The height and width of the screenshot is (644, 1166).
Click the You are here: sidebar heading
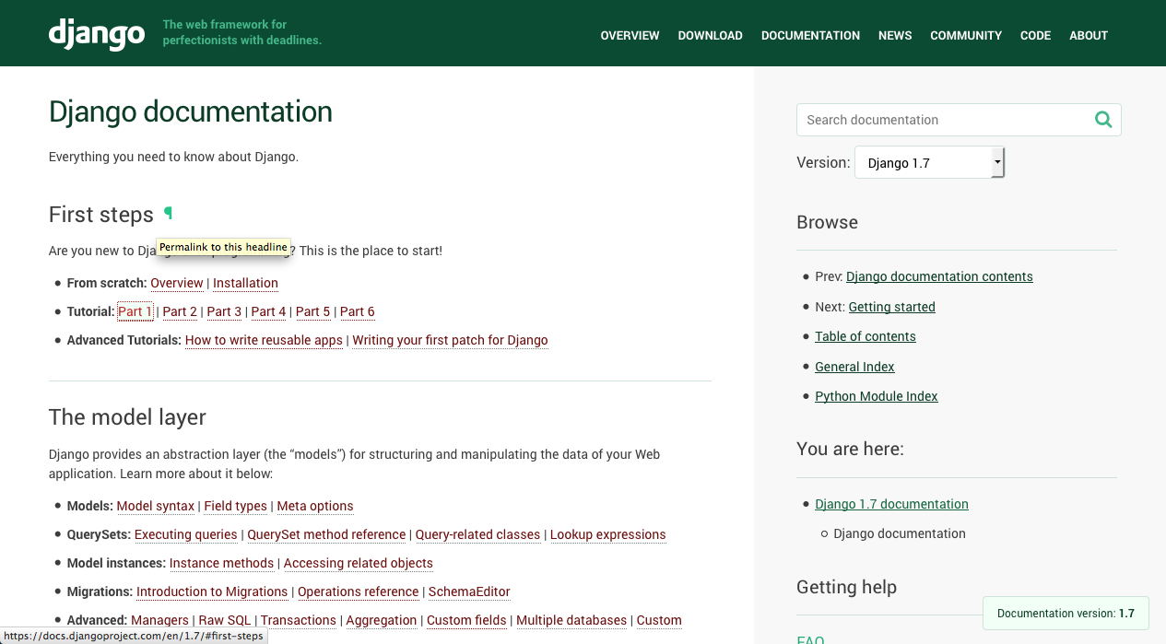850,449
